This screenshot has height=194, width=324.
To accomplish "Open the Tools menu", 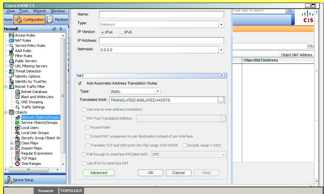I will [24, 11].
